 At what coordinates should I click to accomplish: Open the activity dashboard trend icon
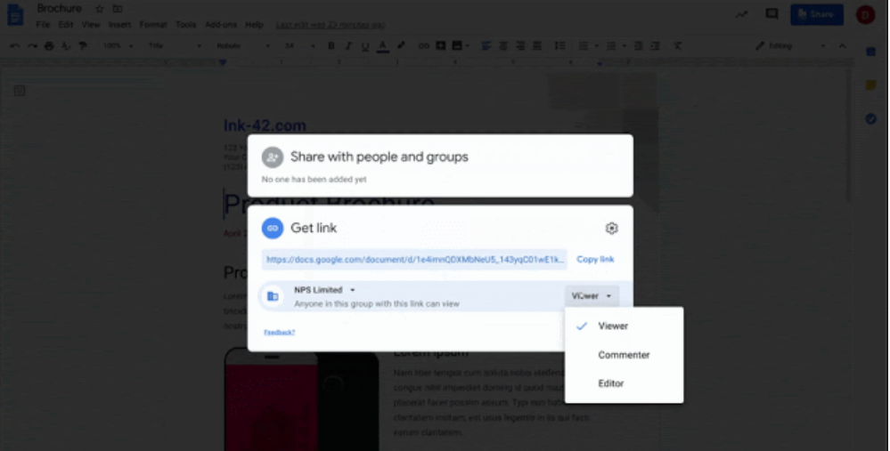[x=742, y=15]
